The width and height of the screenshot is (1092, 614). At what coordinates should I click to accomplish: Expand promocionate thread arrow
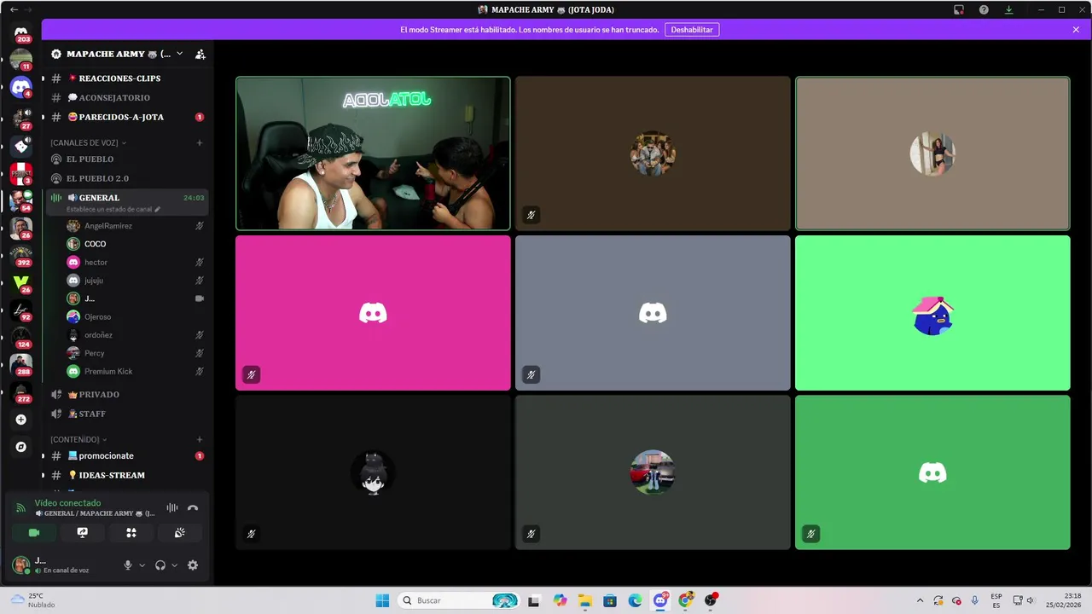click(x=43, y=456)
